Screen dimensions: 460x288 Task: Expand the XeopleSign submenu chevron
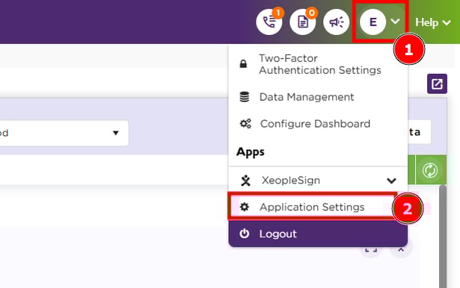tap(392, 181)
